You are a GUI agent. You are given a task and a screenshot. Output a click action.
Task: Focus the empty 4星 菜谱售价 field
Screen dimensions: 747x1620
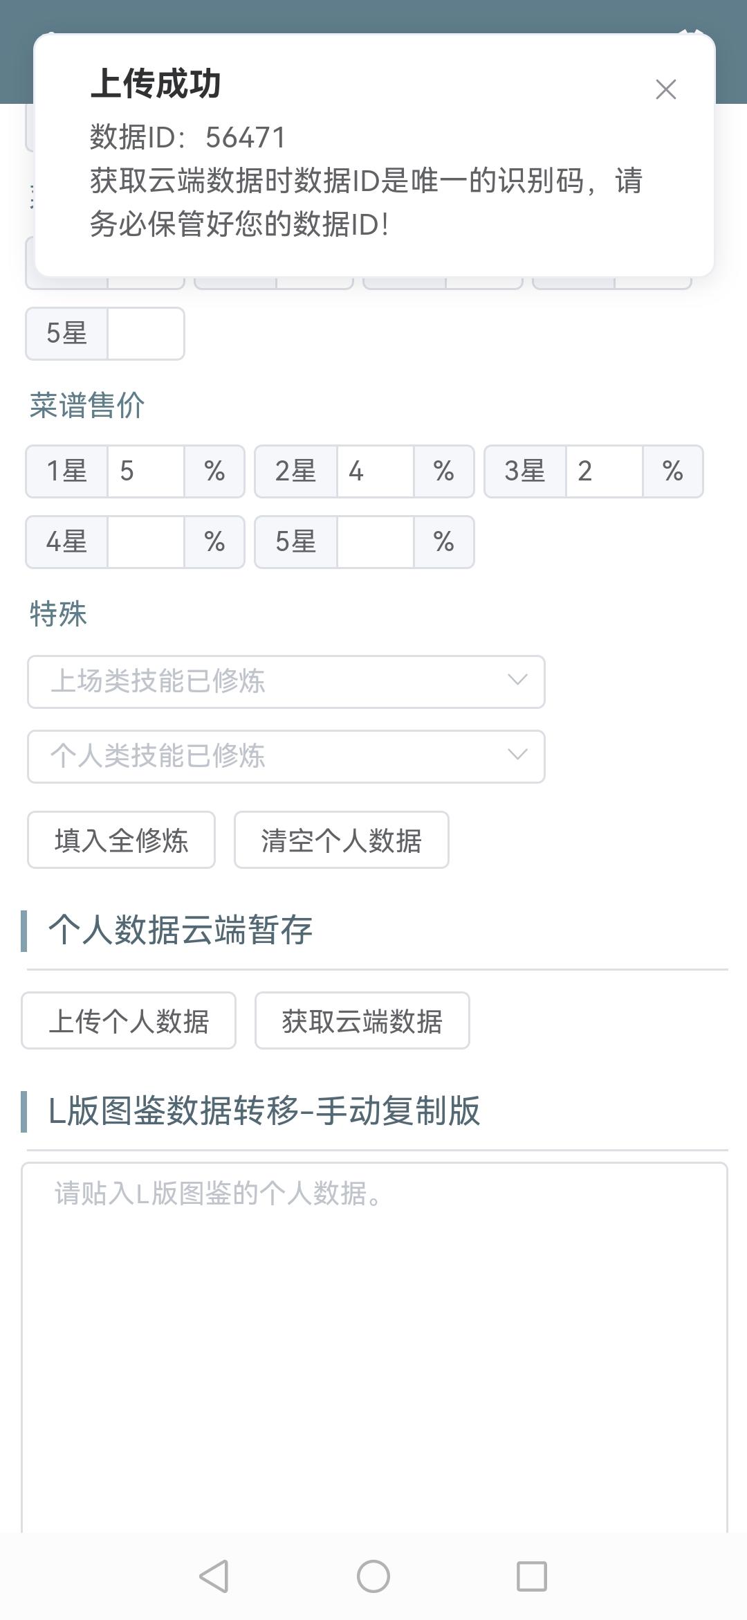click(x=146, y=542)
